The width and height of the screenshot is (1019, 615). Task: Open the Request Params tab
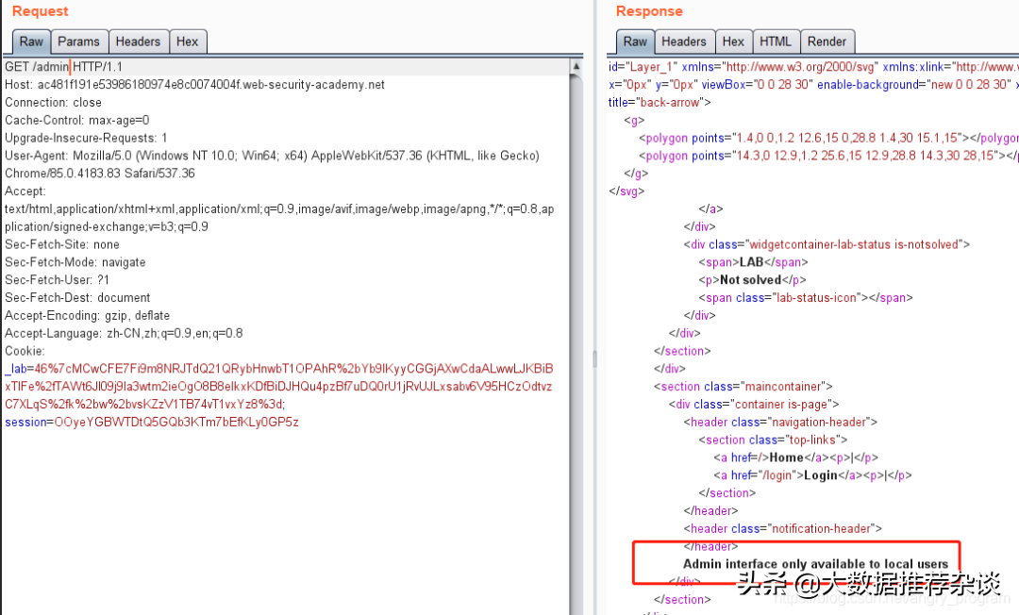(78, 42)
